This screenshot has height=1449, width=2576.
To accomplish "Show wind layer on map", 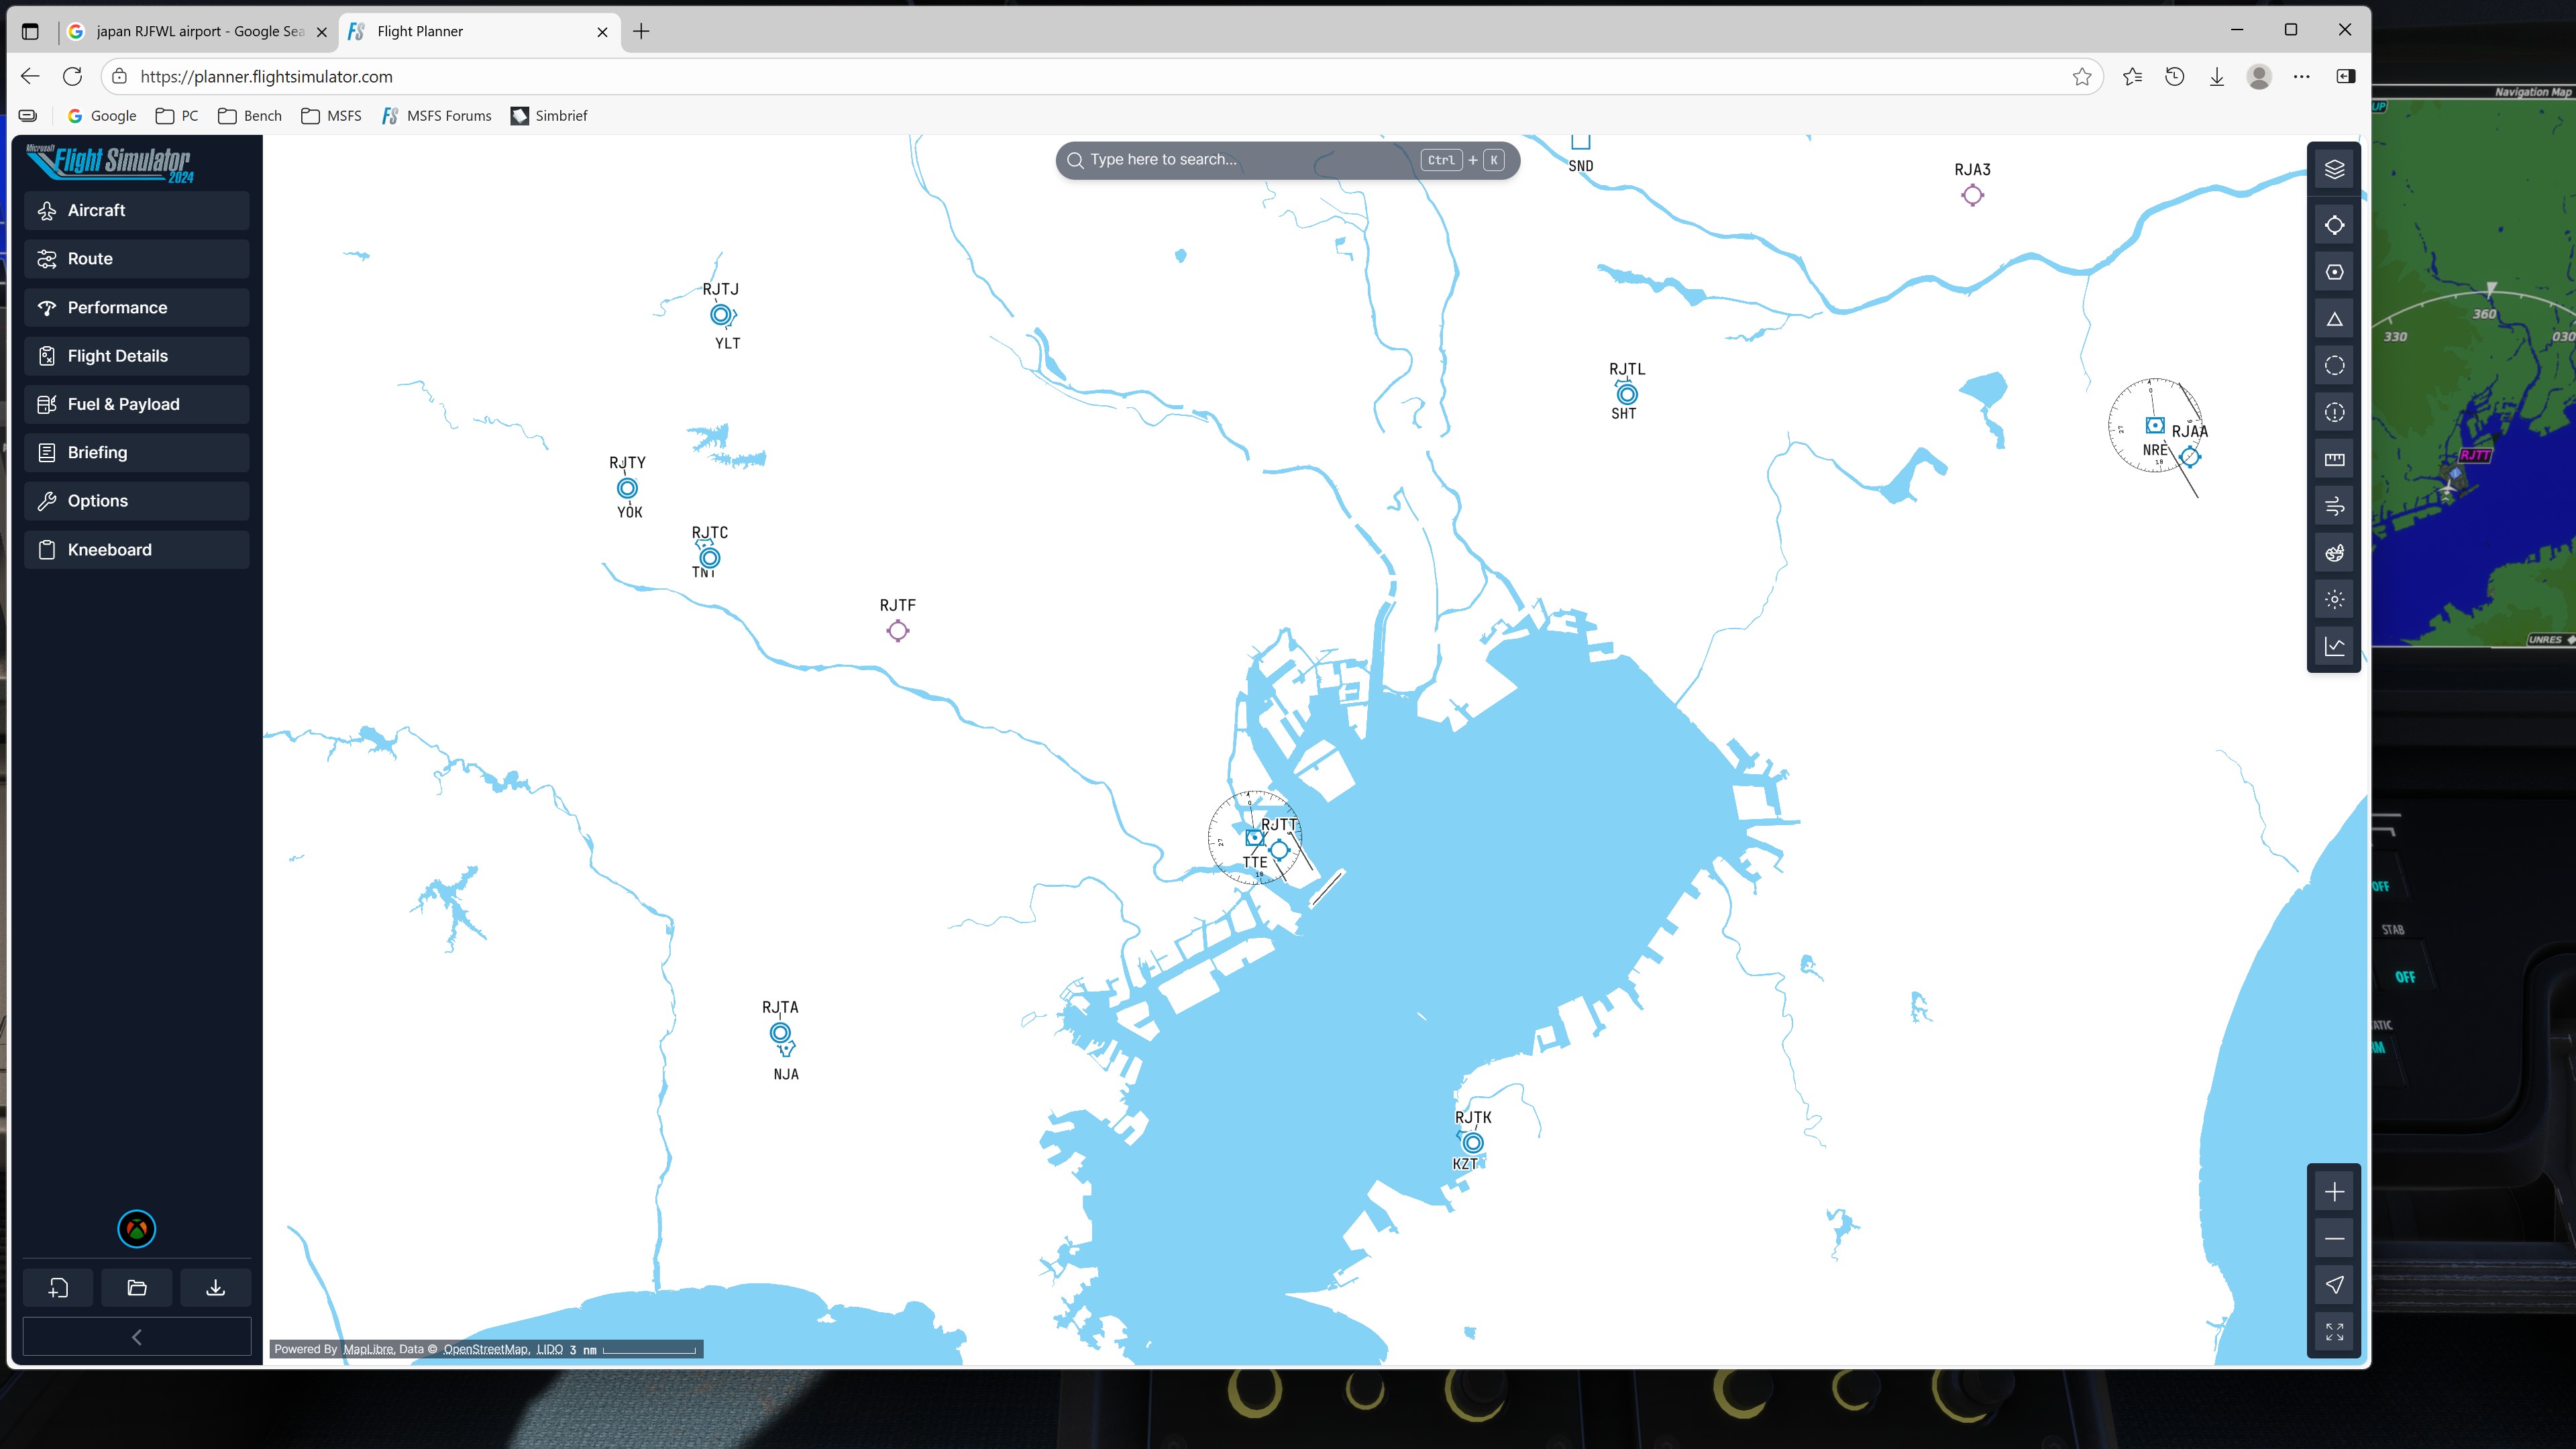I will tap(2334, 506).
